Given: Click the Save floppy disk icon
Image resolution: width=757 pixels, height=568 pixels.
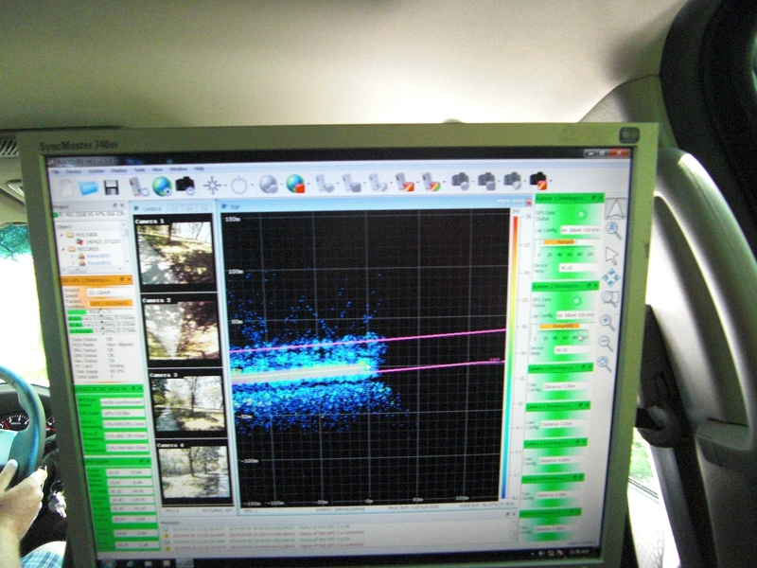Looking at the screenshot, I should tap(112, 186).
